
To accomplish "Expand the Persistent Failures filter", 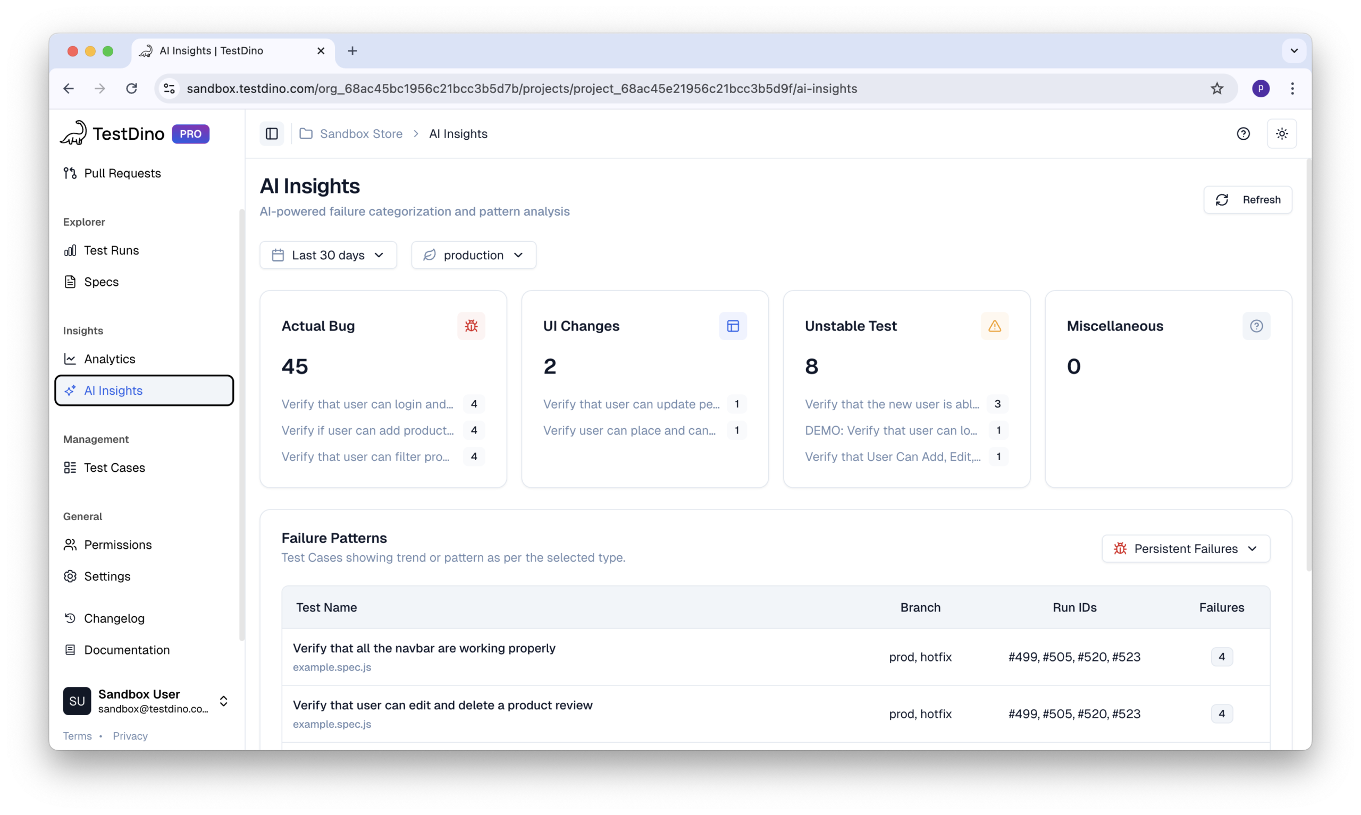I will pos(1185,548).
